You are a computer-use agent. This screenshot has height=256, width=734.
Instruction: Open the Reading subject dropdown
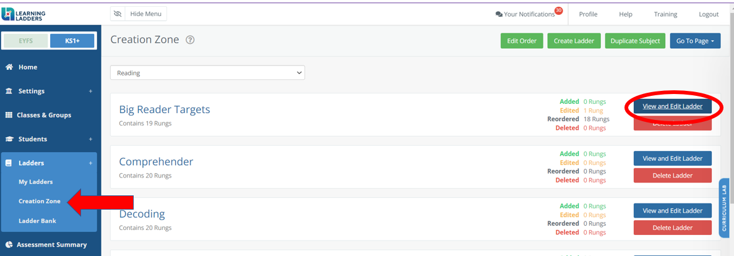click(207, 72)
